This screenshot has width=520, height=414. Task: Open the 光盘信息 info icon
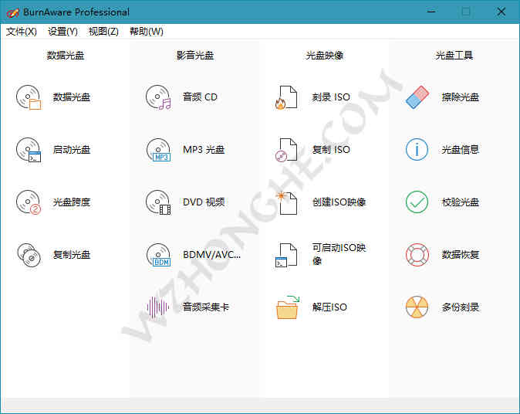[417, 150]
